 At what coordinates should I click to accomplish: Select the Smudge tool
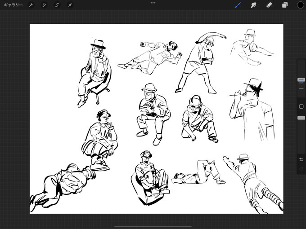[x=253, y=5]
